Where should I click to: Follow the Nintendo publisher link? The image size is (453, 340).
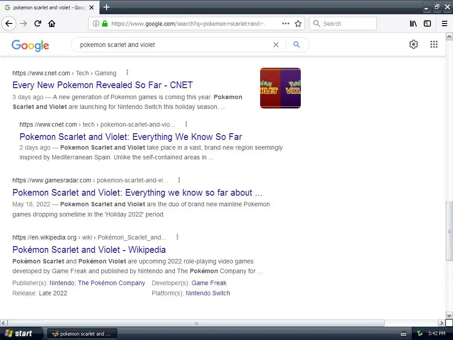[62, 283]
